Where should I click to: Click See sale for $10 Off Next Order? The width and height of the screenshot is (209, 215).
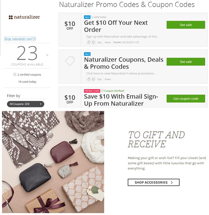[186, 25]
